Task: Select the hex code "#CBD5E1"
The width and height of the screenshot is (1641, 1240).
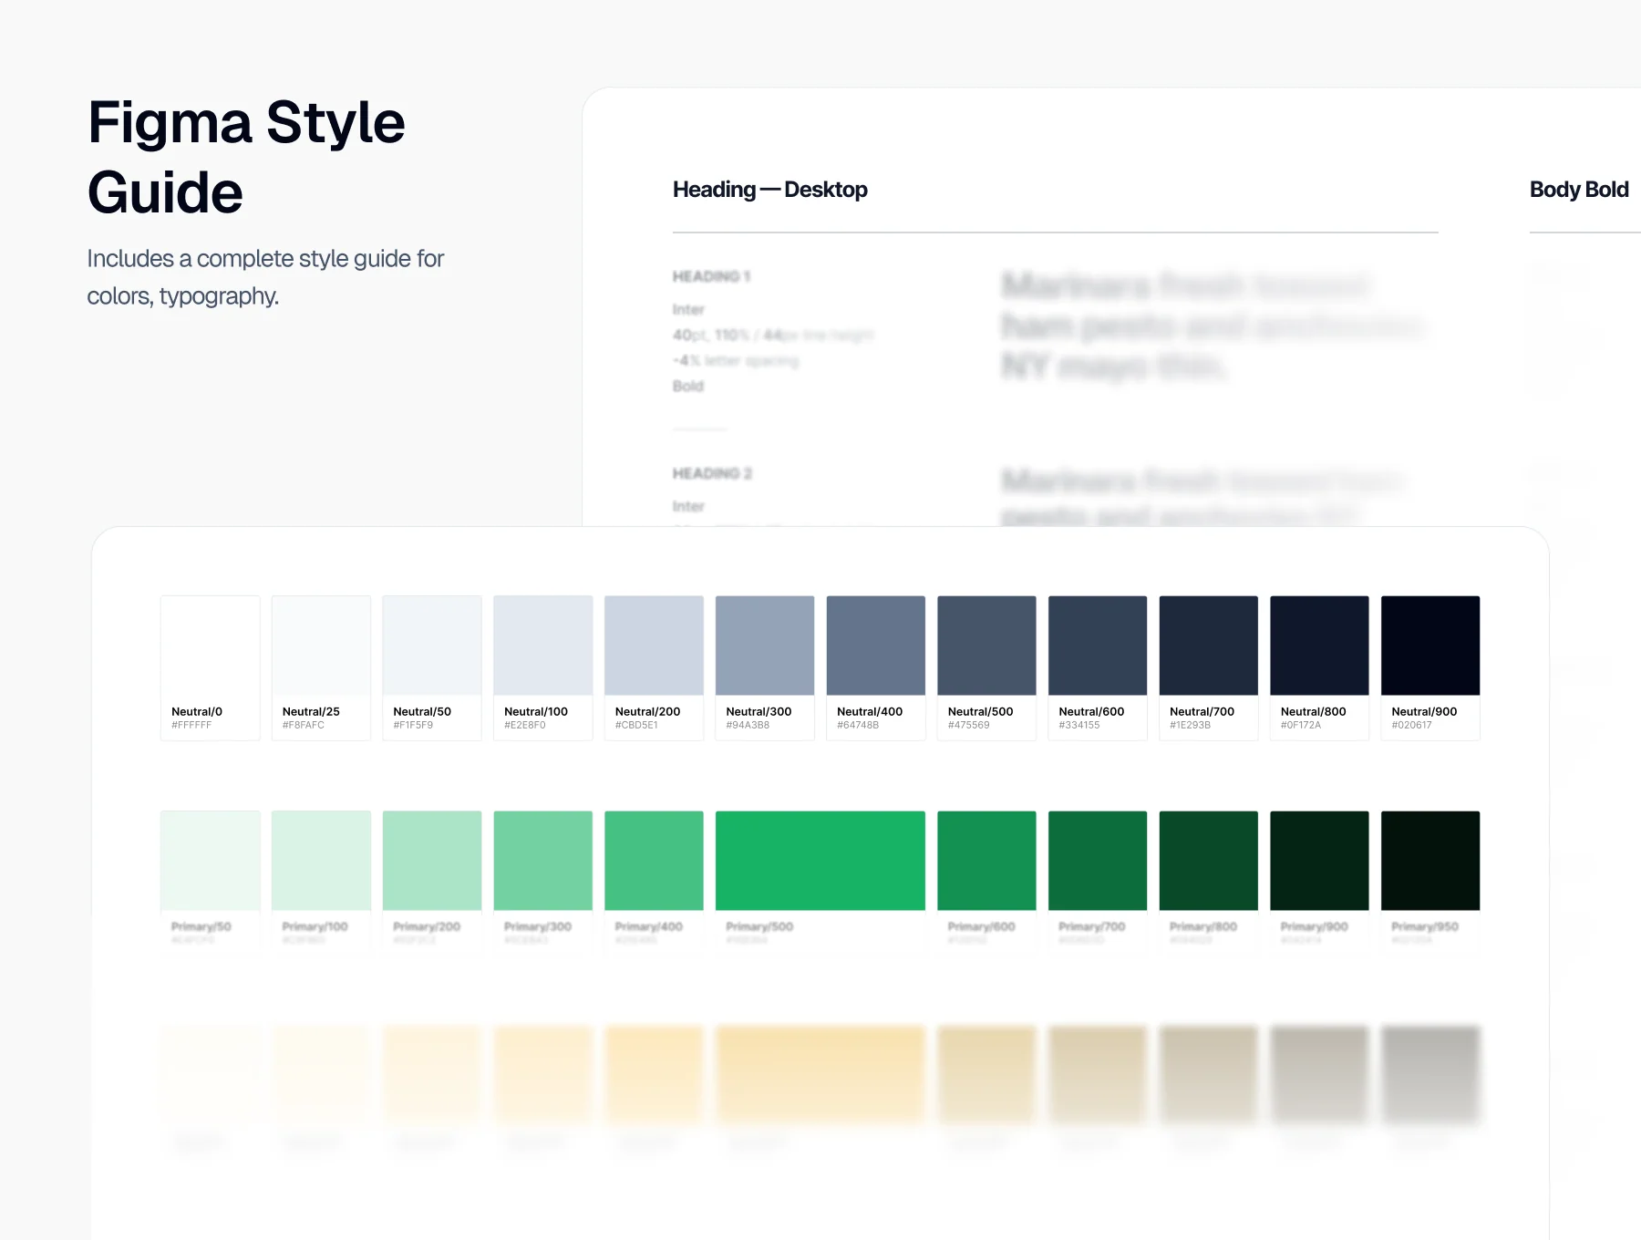Action: (x=636, y=726)
